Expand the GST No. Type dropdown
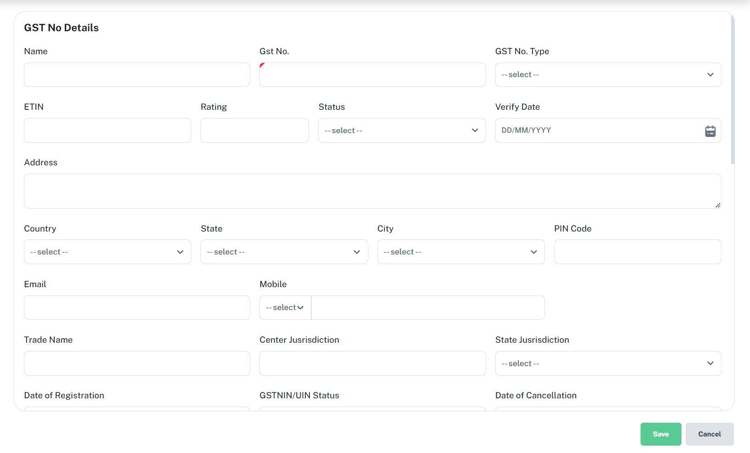 (x=607, y=75)
